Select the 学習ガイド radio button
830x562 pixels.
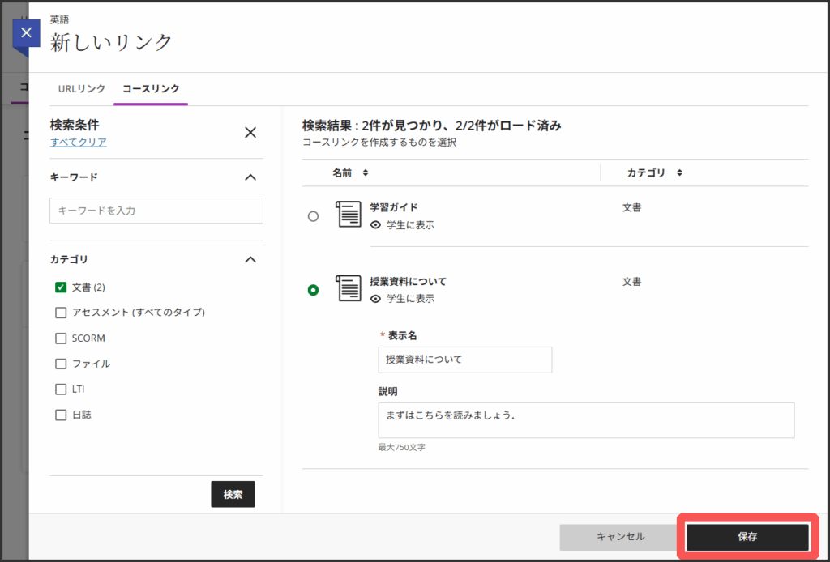[313, 217]
